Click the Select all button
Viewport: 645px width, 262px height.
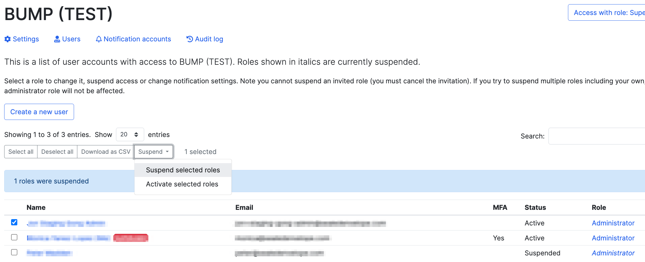coord(21,152)
